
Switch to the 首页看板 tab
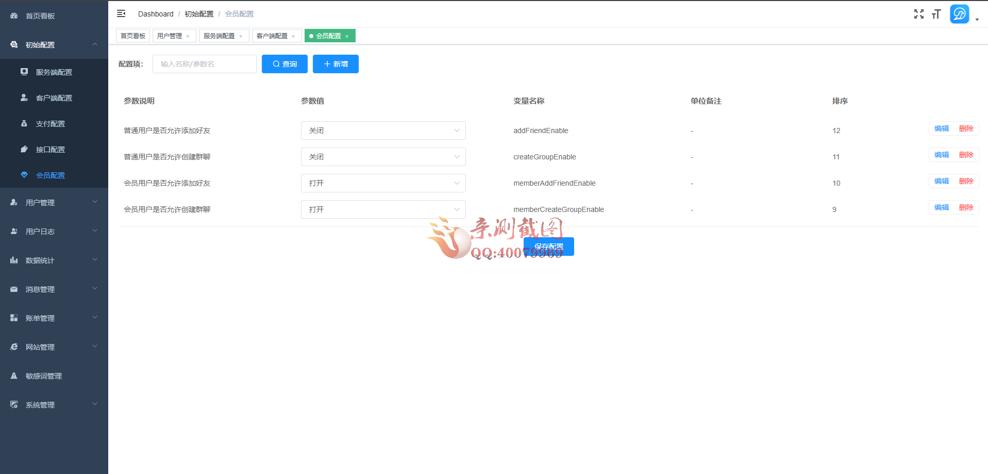[x=133, y=36]
